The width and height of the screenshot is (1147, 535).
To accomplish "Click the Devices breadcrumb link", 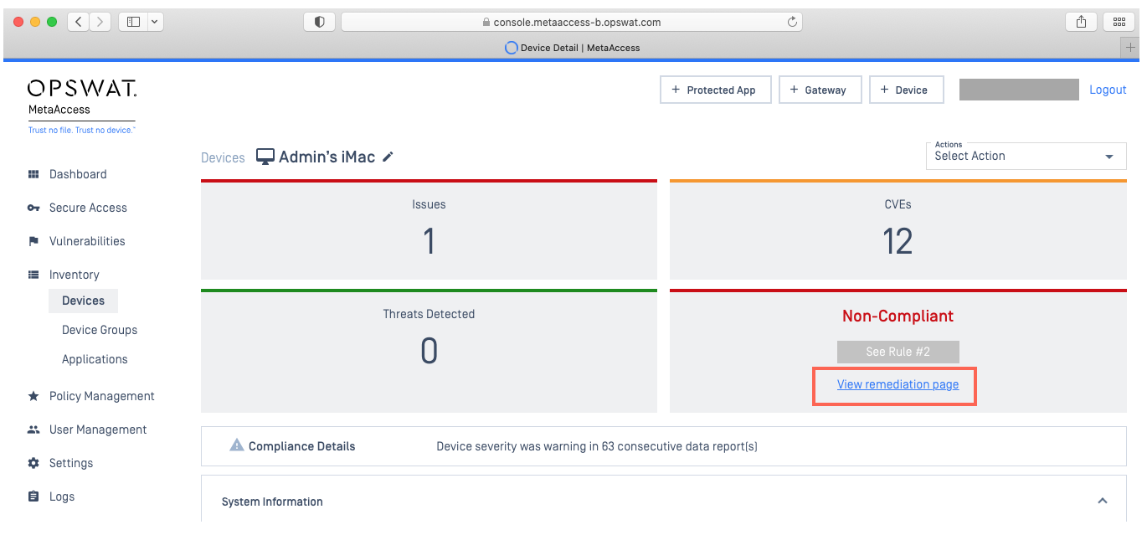I will point(223,157).
